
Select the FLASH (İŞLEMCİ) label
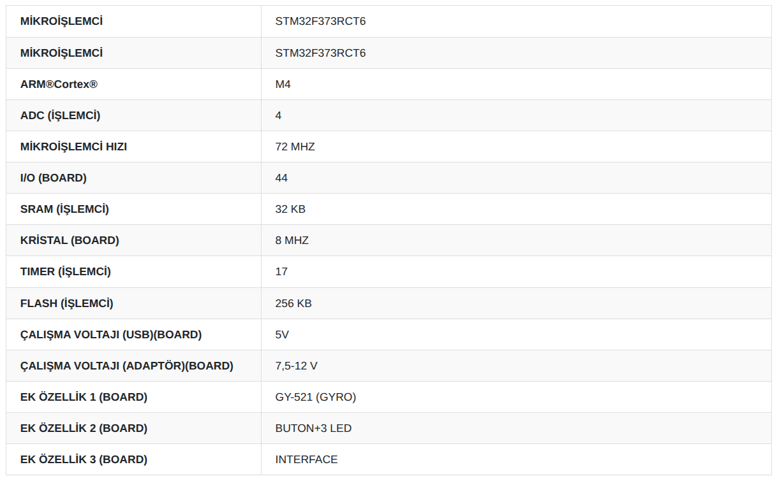(67, 303)
